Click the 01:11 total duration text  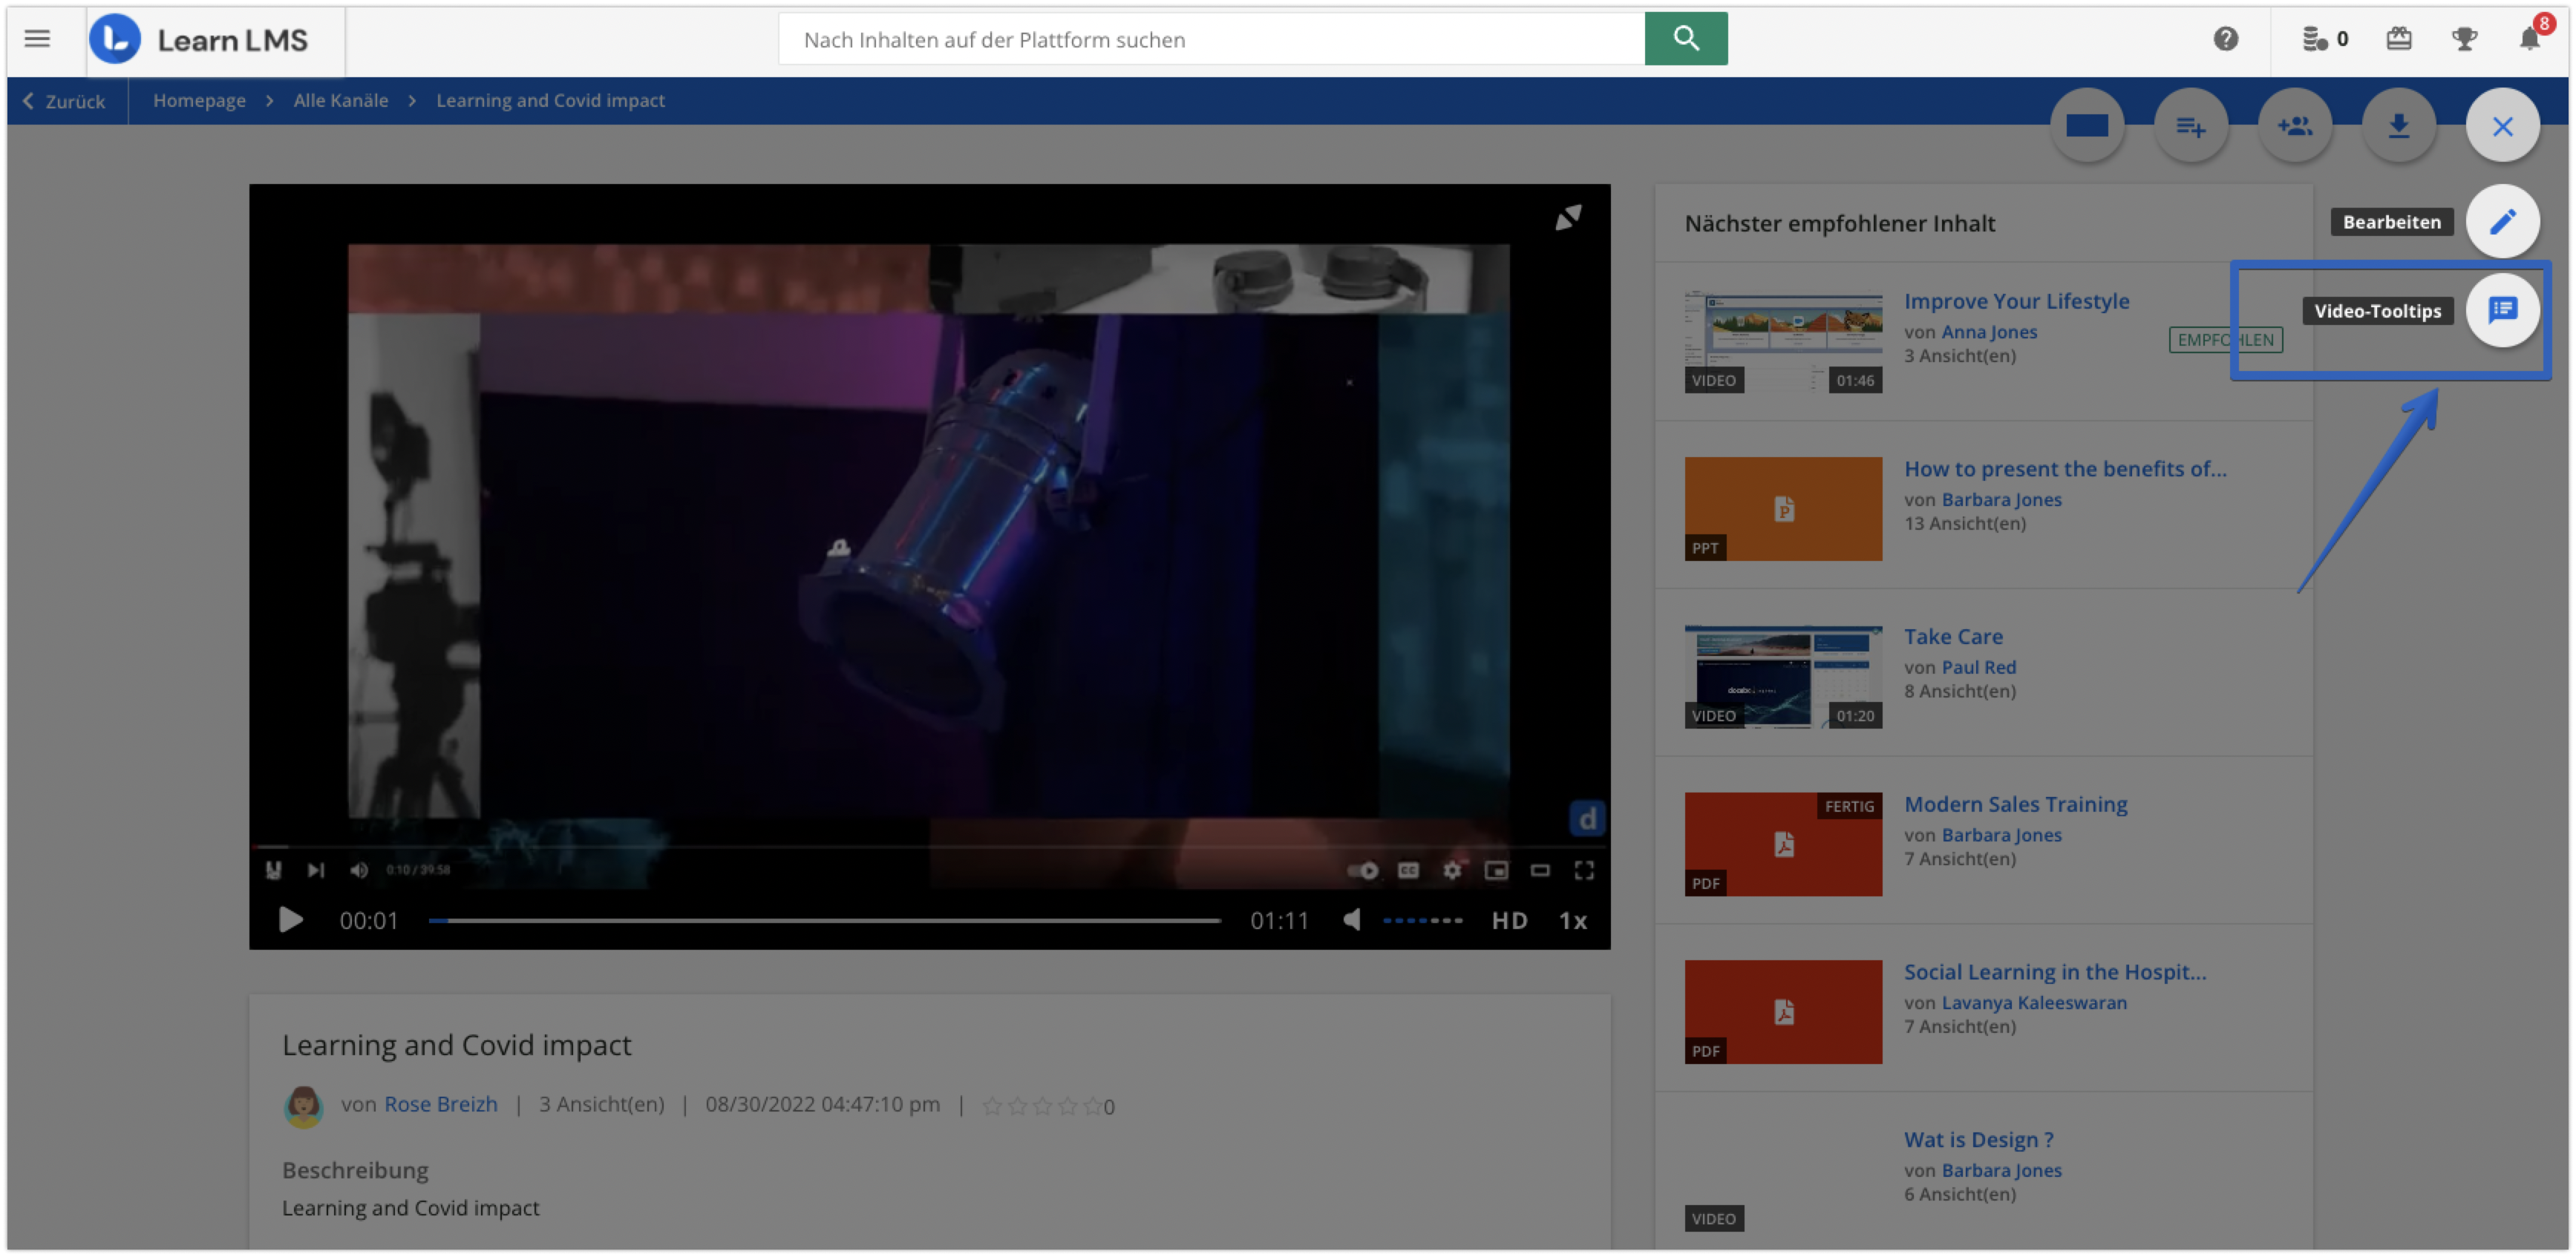click(x=1278, y=920)
